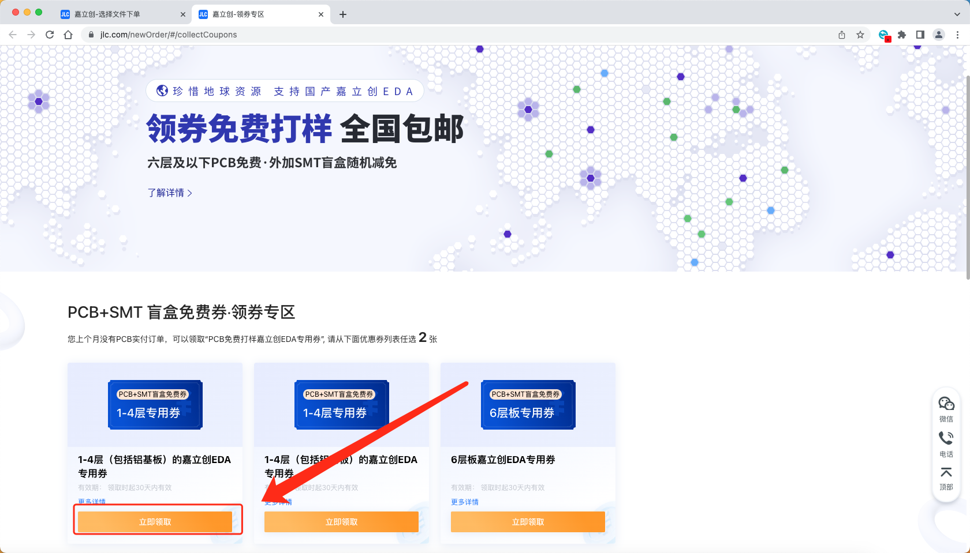Open the extensions puzzle icon
Screen dimensions: 970x553
tap(902, 35)
